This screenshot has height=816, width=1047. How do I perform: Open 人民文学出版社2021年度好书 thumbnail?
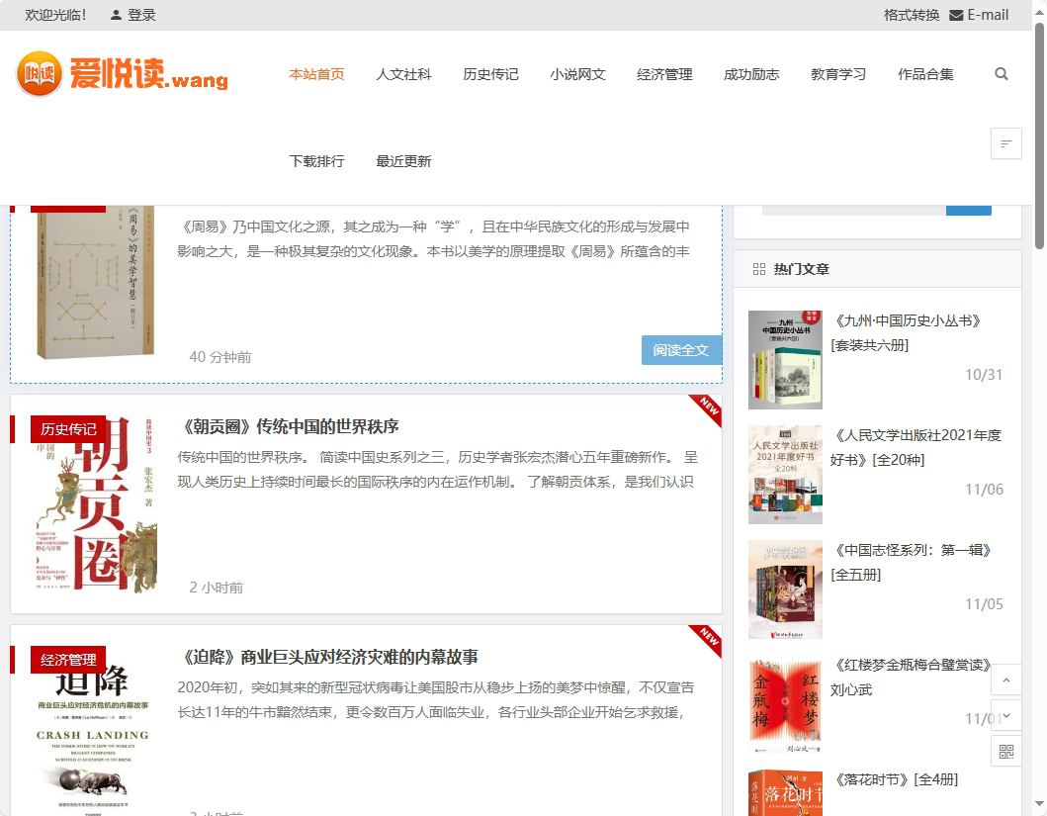pos(785,475)
